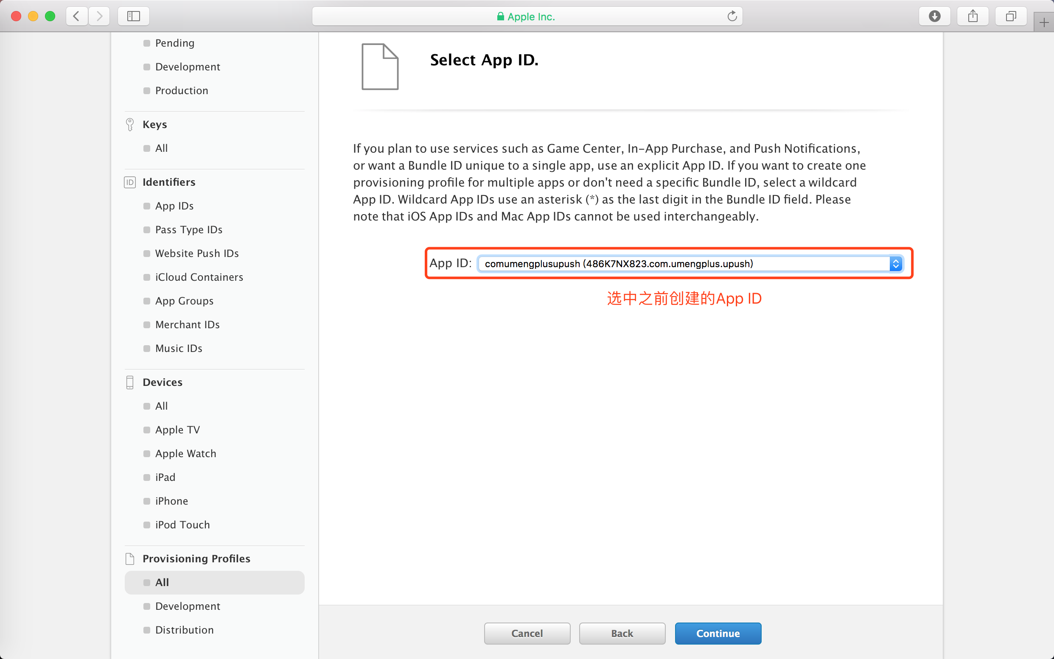The image size is (1054, 659).
Task: Click the App ID dropdown arrows
Action: tap(896, 264)
